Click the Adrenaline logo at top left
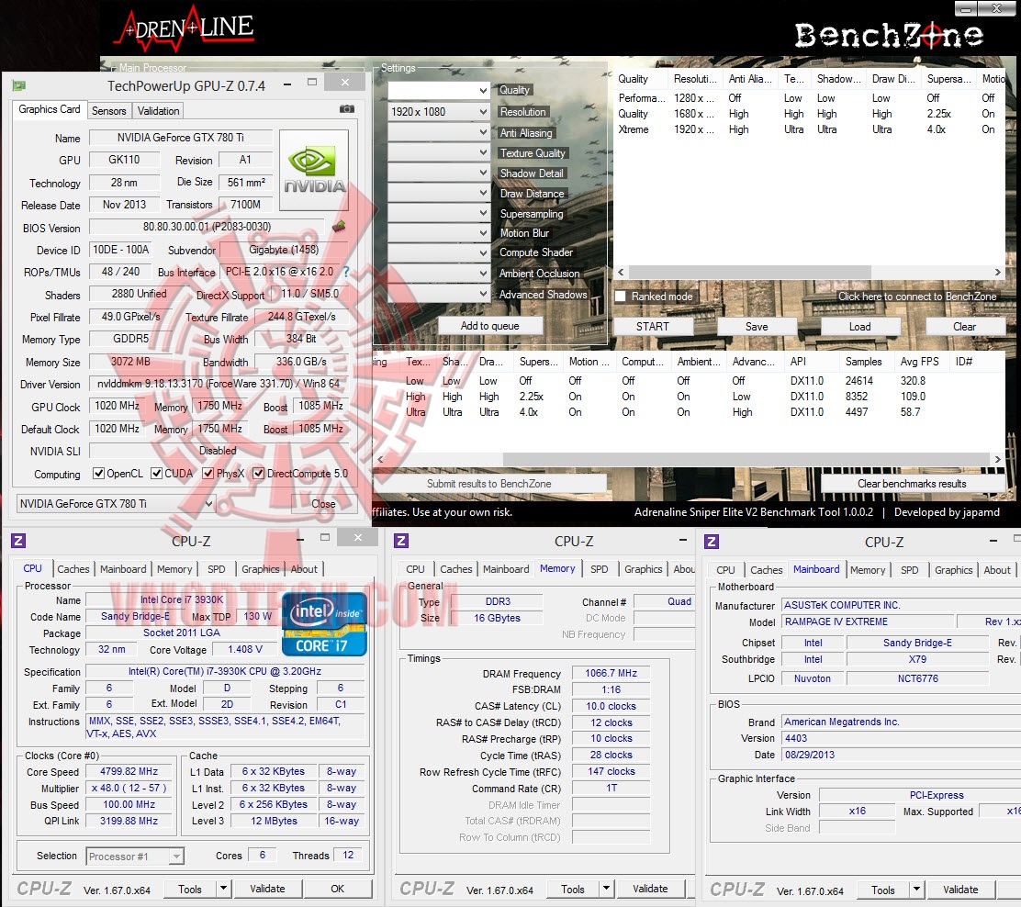The image size is (1021, 907). (184, 28)
